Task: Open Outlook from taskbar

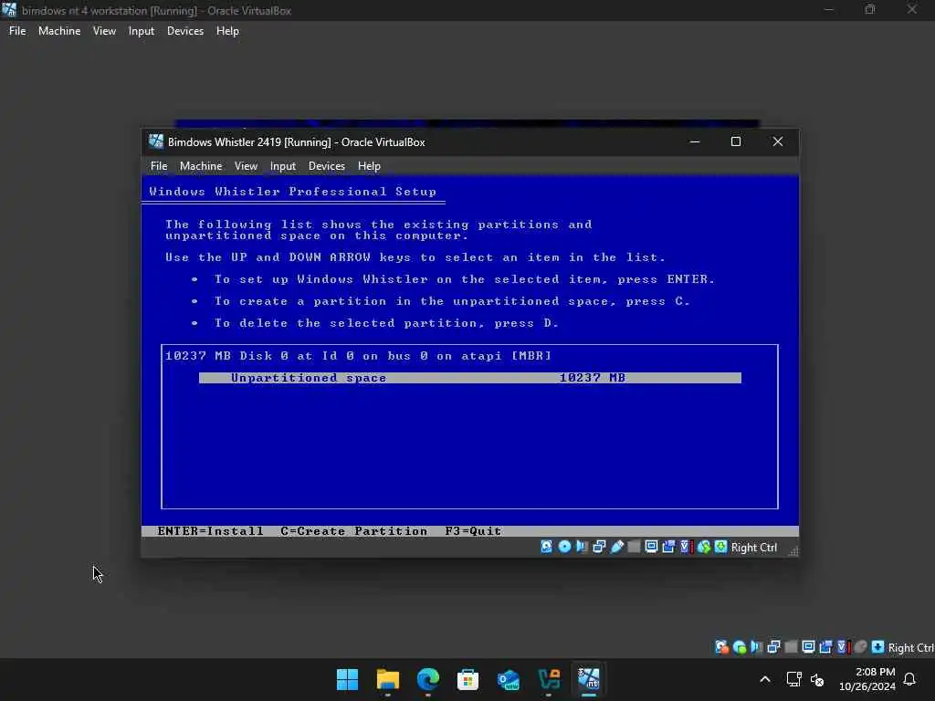Action: point(508,679)
